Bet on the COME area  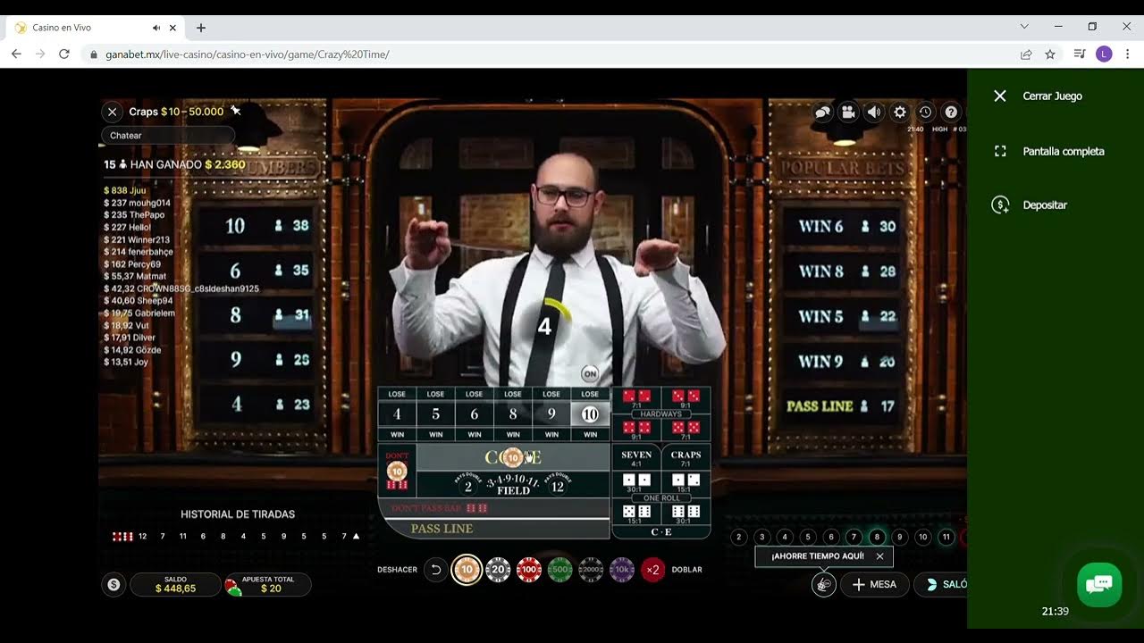[513, 457]
